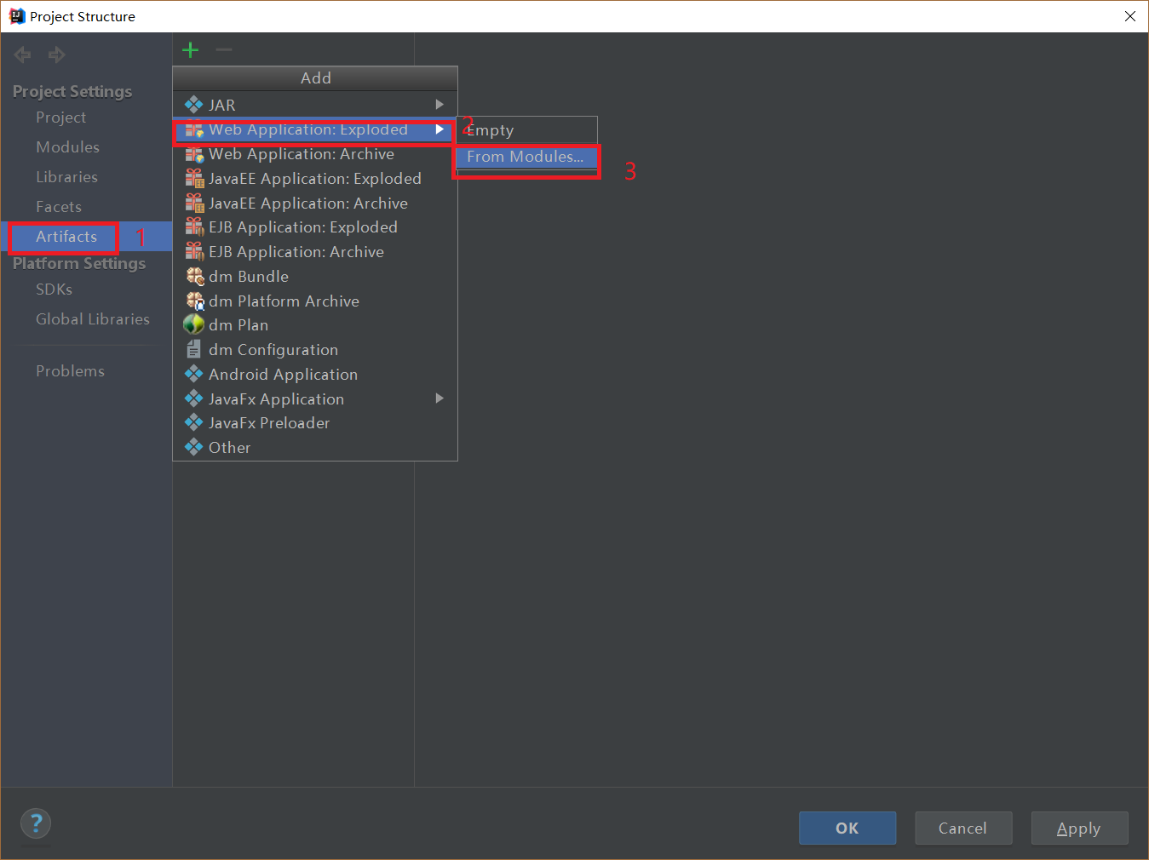Expand the JavaFx Application submenu arrow
This screenshot has height=860, width=1149.
pyautogui.click(x=439, y=398)
